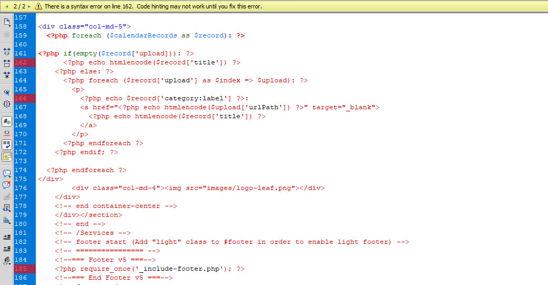Click the Collapse Selection icon
This screenshot has width=548, height=285.
click(7, 64)
